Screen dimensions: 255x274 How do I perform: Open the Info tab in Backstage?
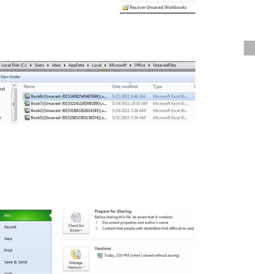pos(26,215)
